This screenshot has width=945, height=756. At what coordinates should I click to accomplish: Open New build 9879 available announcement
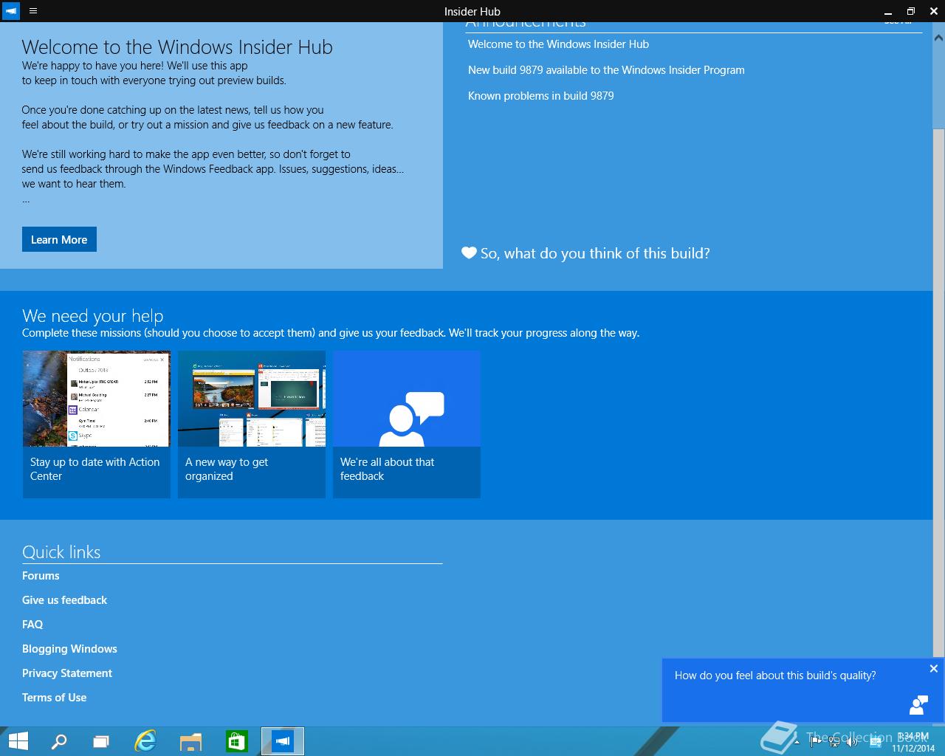(x=606, y=70)
